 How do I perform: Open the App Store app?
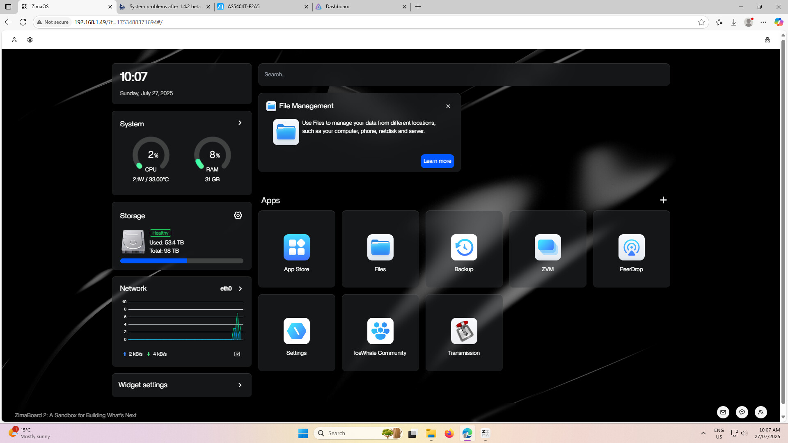click(x=296, y=249)
